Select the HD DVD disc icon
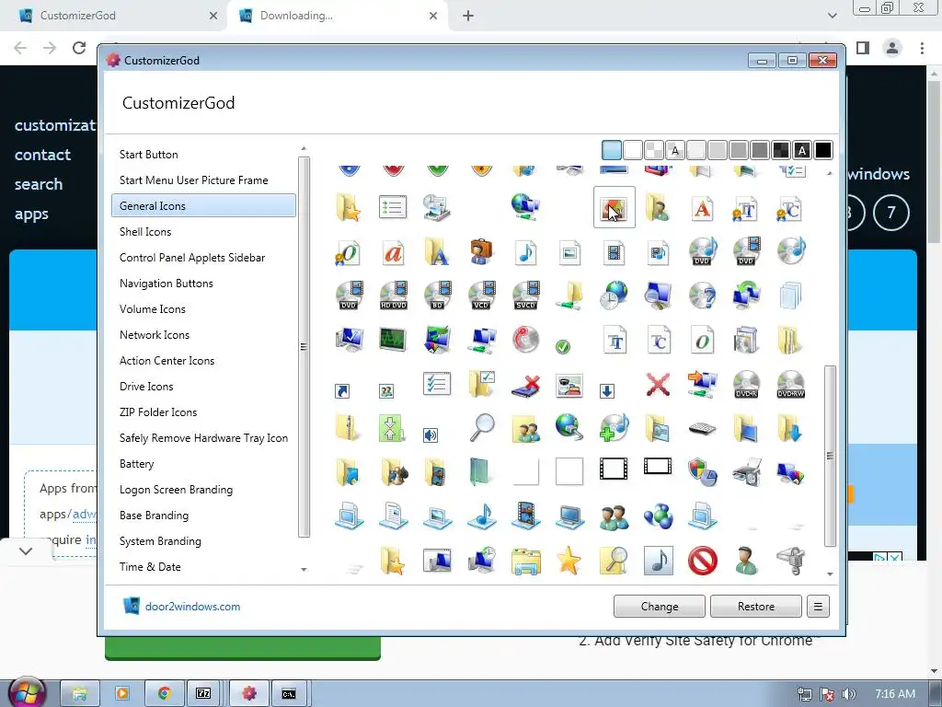The width and height of the screenshot is (942, 707). tap(394, 296)
